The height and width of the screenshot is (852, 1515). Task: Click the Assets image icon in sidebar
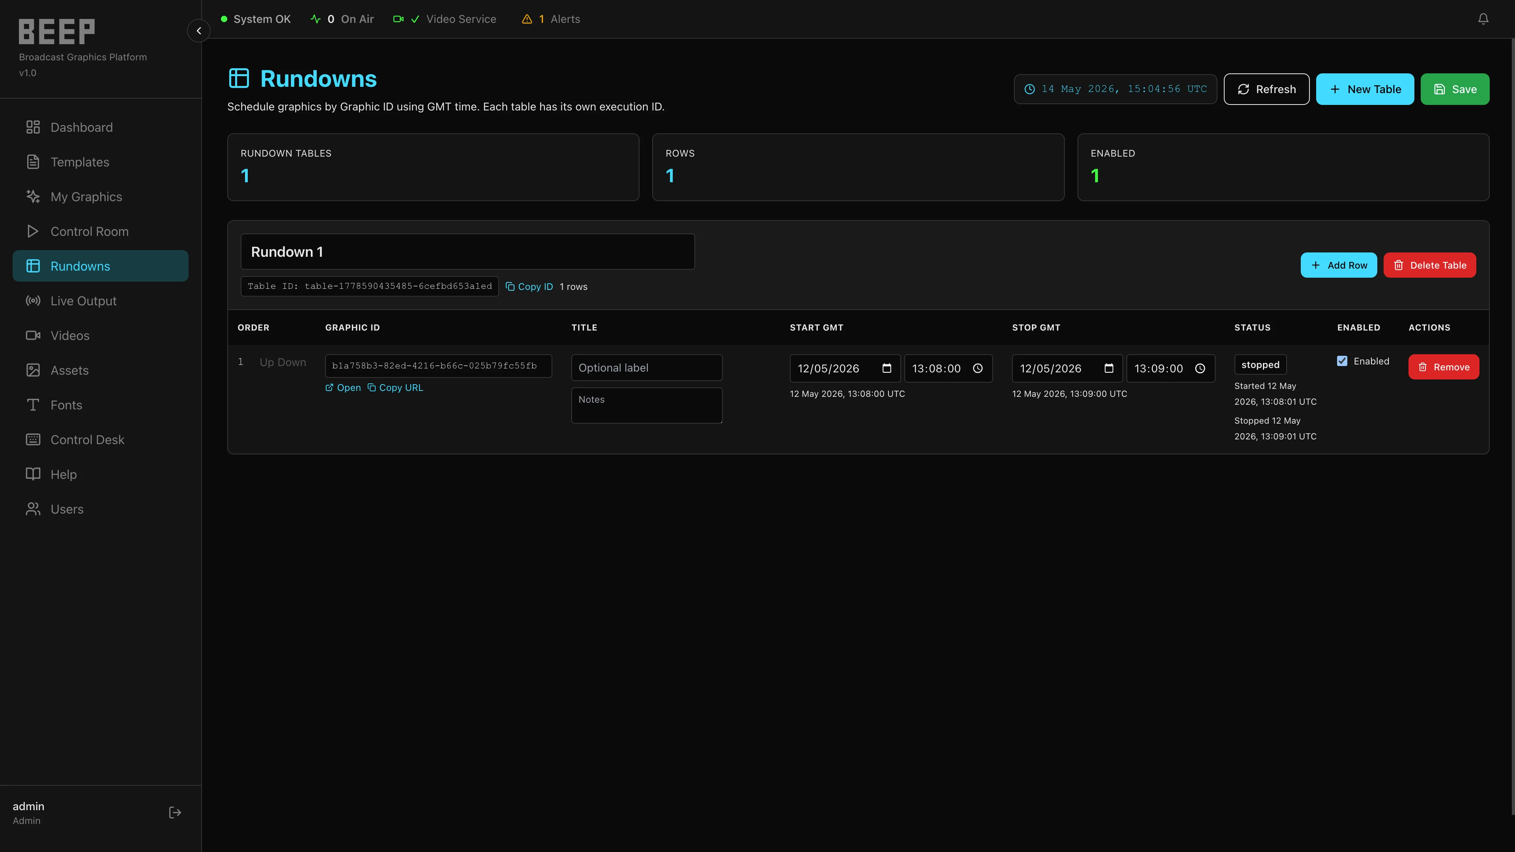33,370
